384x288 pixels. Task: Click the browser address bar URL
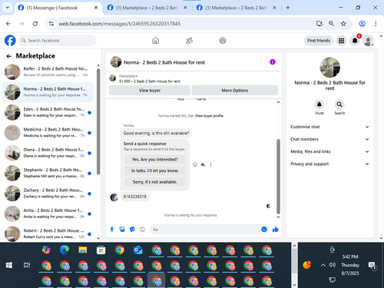tap(120, 24)
